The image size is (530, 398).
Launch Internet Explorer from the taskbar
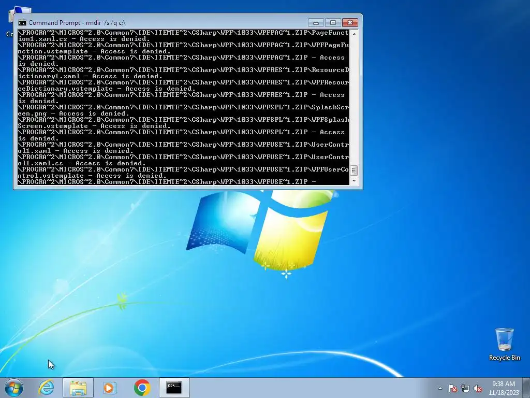(46, 388)
